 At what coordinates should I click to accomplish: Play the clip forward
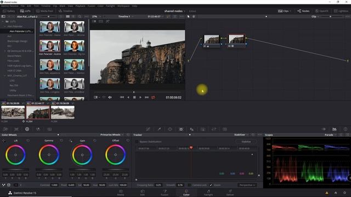[x=140, y=97]
